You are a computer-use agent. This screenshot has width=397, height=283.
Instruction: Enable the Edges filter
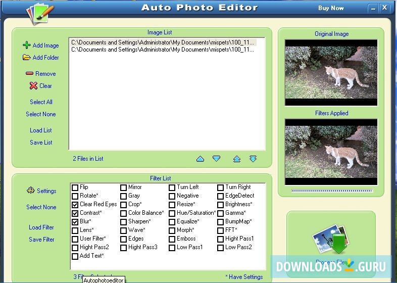tap(123, 239)
